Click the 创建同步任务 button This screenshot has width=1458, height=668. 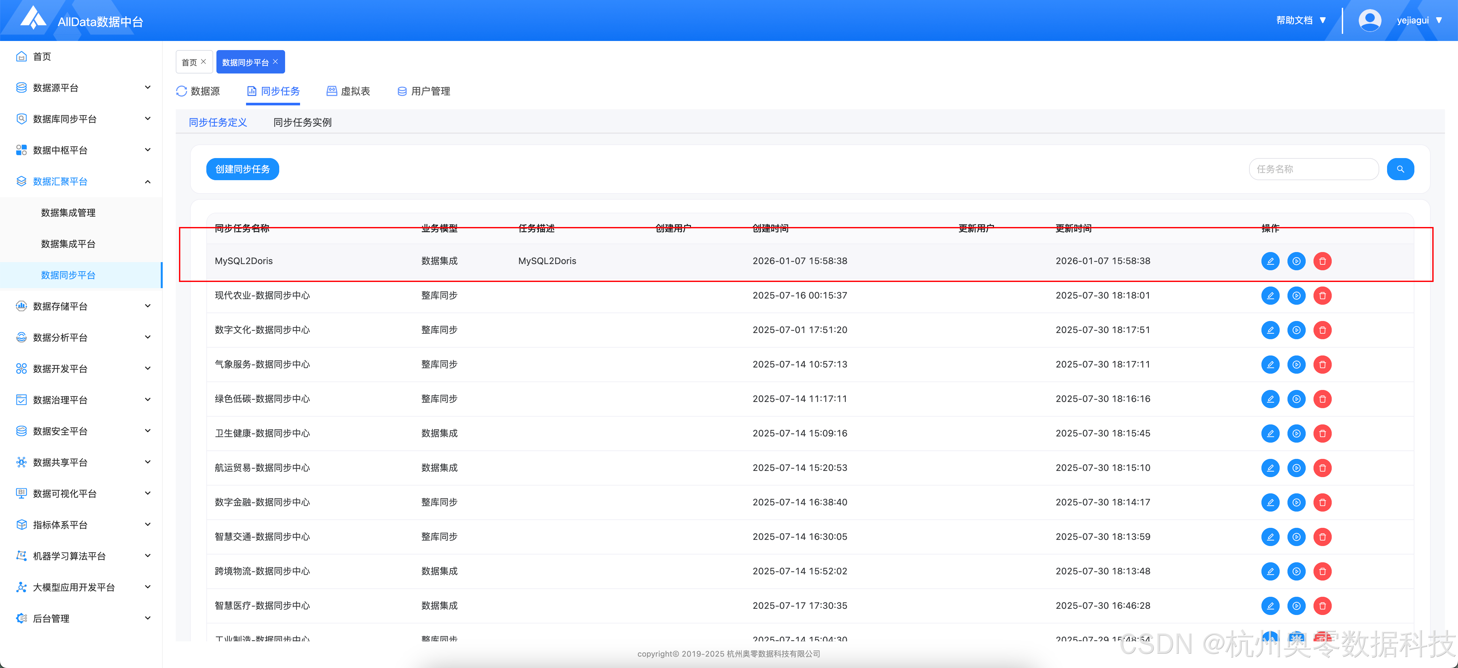coord(242,169)
